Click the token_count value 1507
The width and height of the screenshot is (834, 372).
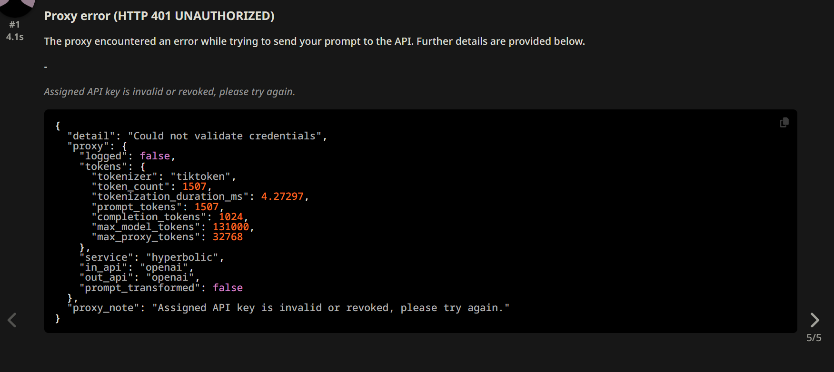[195, 186]
